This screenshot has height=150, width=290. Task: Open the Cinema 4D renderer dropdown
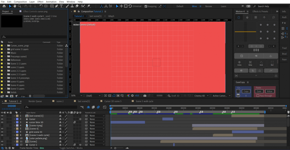coord(201,96)
